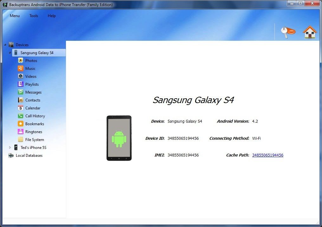Click the 'Cache Path:' label

238,155
